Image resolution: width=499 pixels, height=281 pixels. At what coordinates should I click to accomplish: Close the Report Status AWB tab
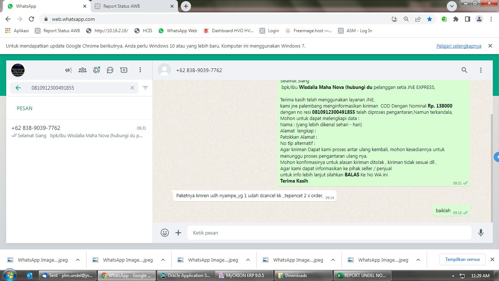coord(172,6)
